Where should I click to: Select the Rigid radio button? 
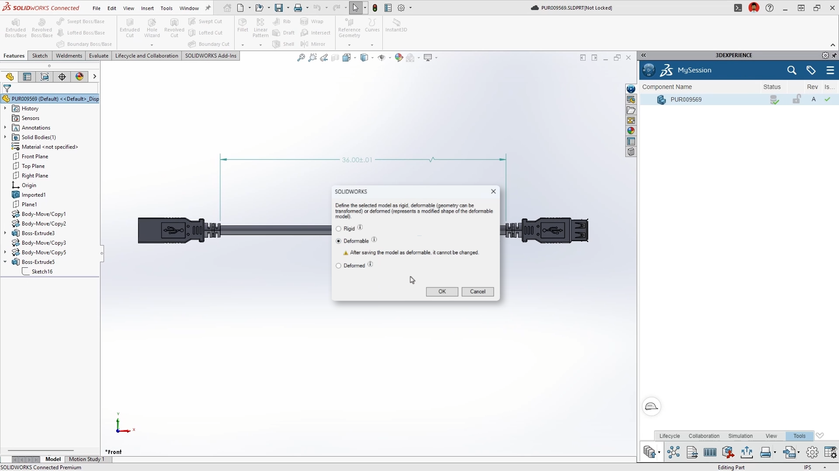click(x=339, y=229)
